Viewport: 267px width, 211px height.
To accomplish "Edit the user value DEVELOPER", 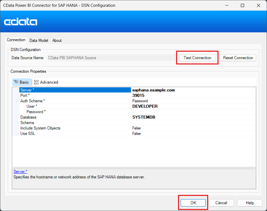I will point(193,106).
